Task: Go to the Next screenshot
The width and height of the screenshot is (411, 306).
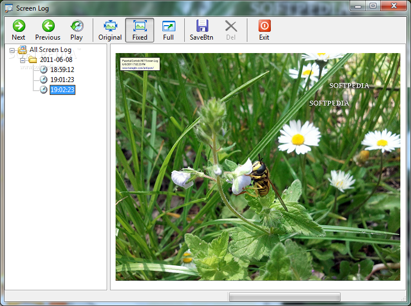Action: 18,30
